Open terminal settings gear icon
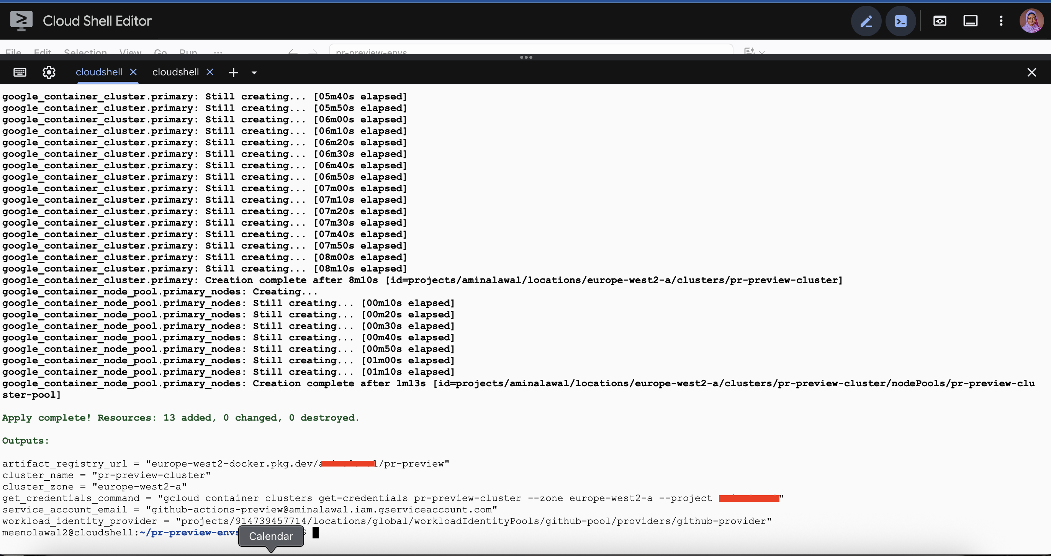This screenshot has height=556, width=1051. coord(49,72)
